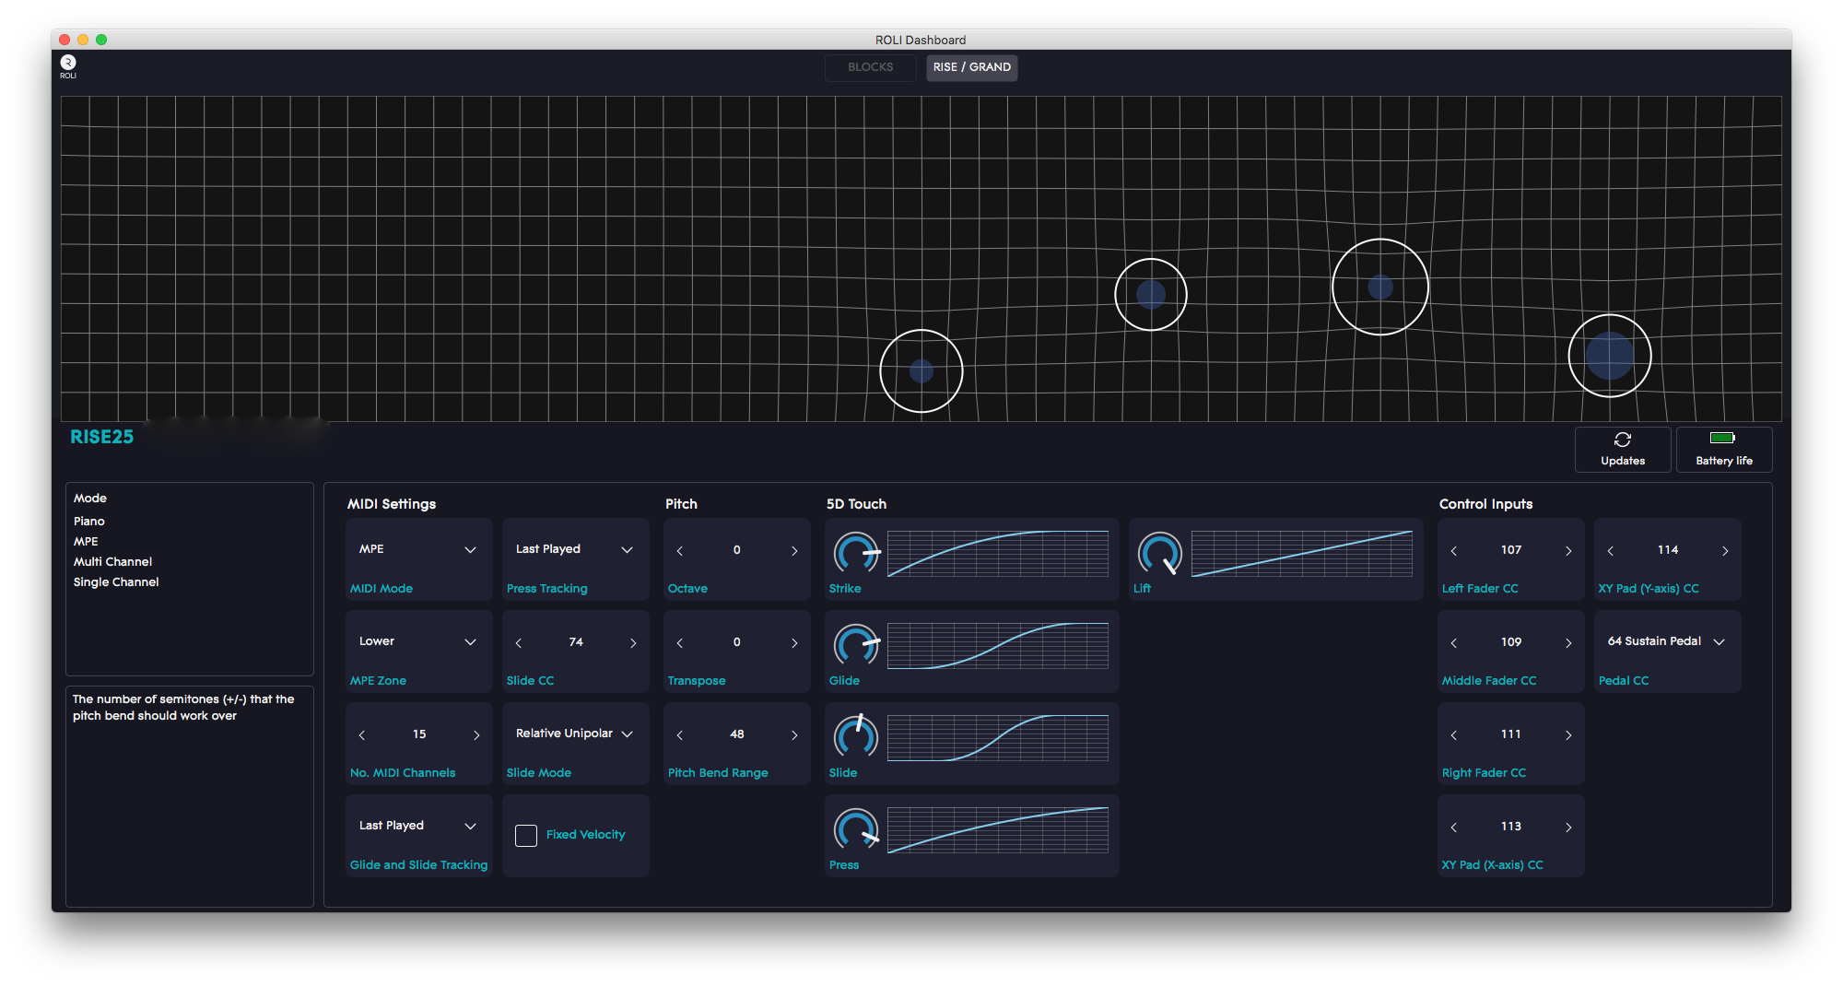Decrease XY Pad (X-axis) CC value
The height and width of the screenshot is (986, 1843).
pos(1454,828)
